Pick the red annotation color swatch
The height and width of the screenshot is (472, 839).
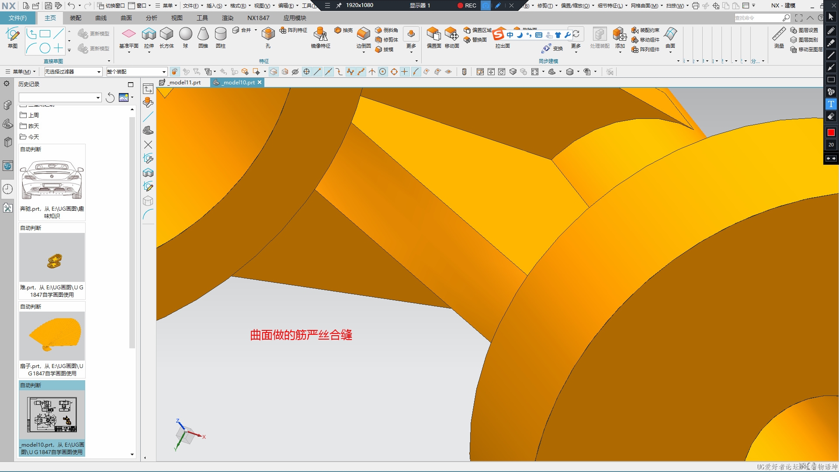[x=831, y=132]
